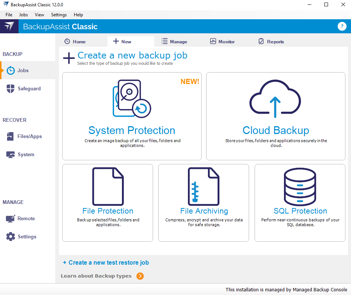This screenshot has height=295, width=351.
Task: Click the File Archiving zipped file icon
Action: pyautogui.click(x=203, y=187)
